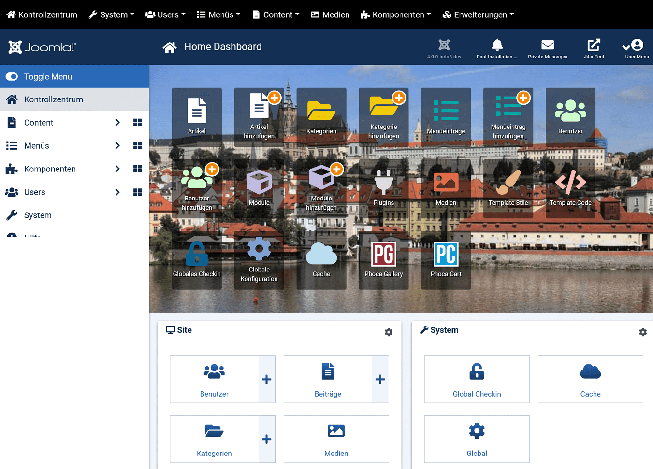The height and width of the screenshot is (469, 653).
Task: Click the Joomla 4.0.0-beta8-dev version icon
Action: click(x=444, y=48)
